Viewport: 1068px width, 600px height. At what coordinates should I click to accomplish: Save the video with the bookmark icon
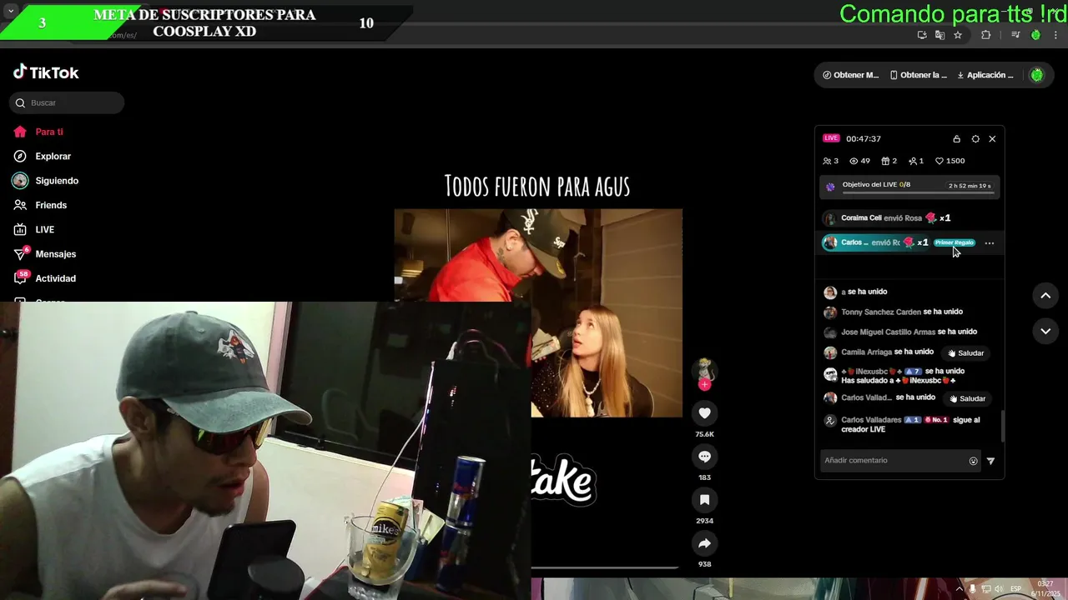tap(704, 500)
